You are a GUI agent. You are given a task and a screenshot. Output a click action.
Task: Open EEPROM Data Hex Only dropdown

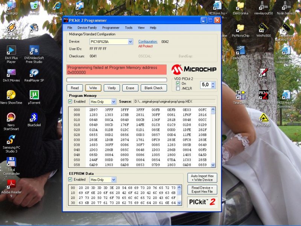pos(114,180)
